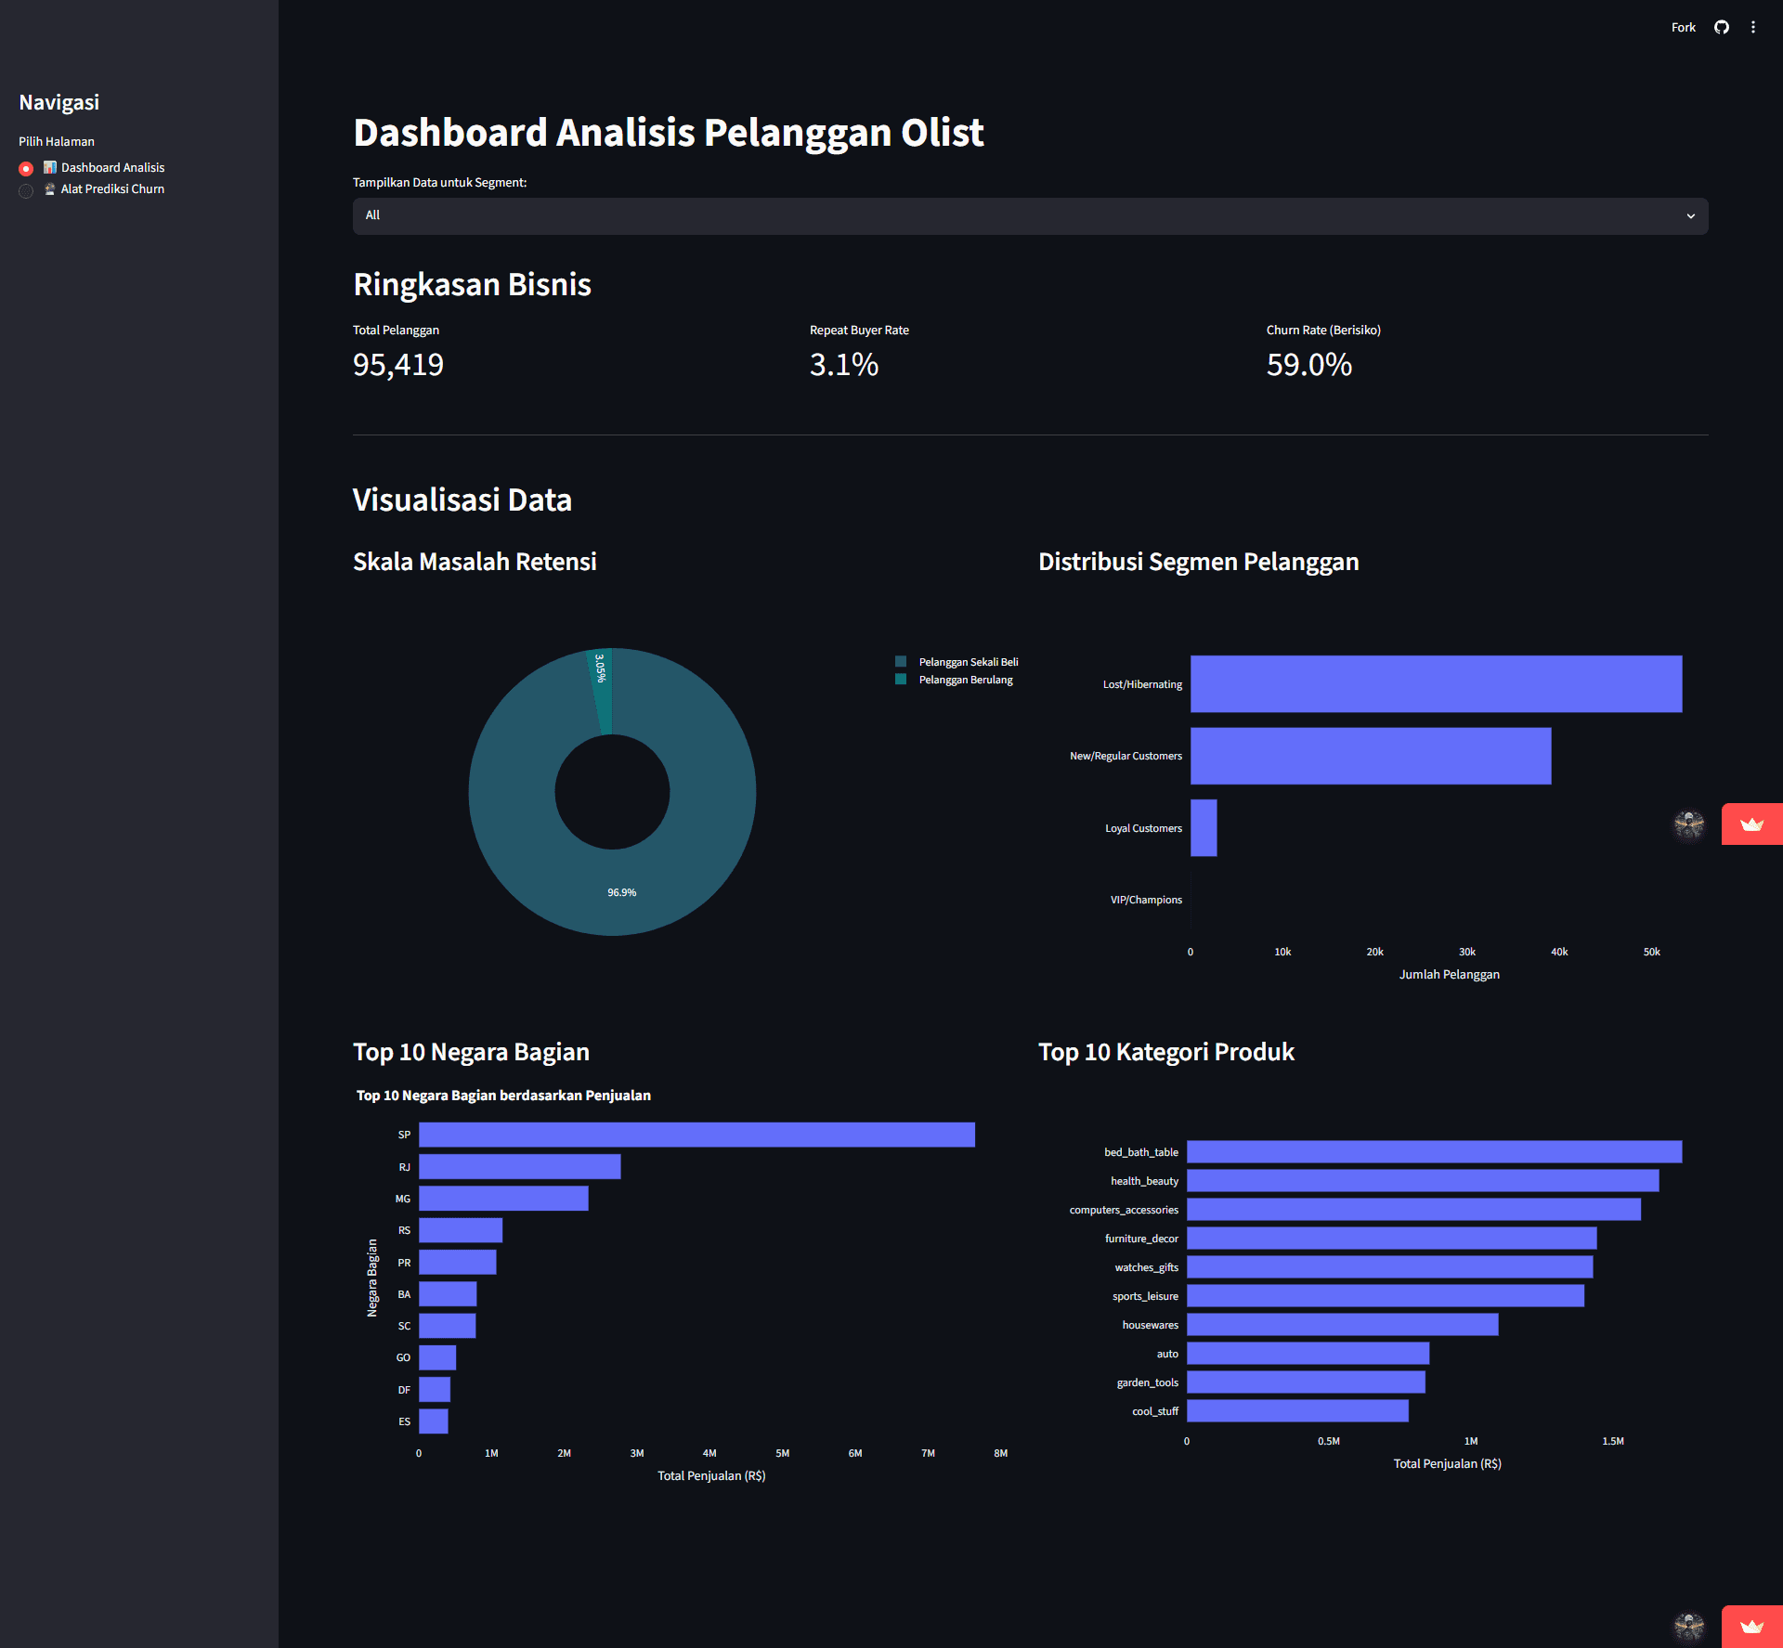The height and width of the screenshot is (1648, 1783).
Task: Open the GitHub repository icon
Action: click(1722, 28)
